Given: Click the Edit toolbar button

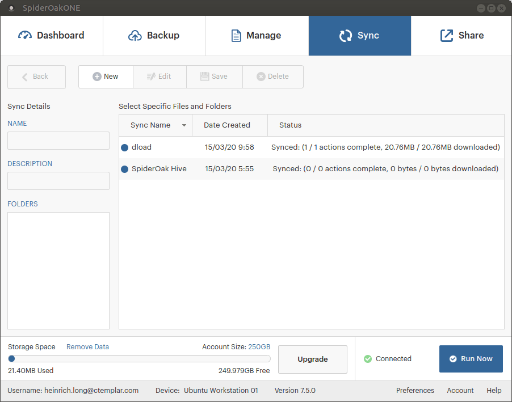Looking at the screenshot, I should pyautogui.click(x=160, y=77).
